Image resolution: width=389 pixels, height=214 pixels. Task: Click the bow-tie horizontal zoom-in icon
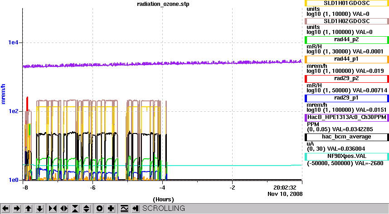point(53,209)
